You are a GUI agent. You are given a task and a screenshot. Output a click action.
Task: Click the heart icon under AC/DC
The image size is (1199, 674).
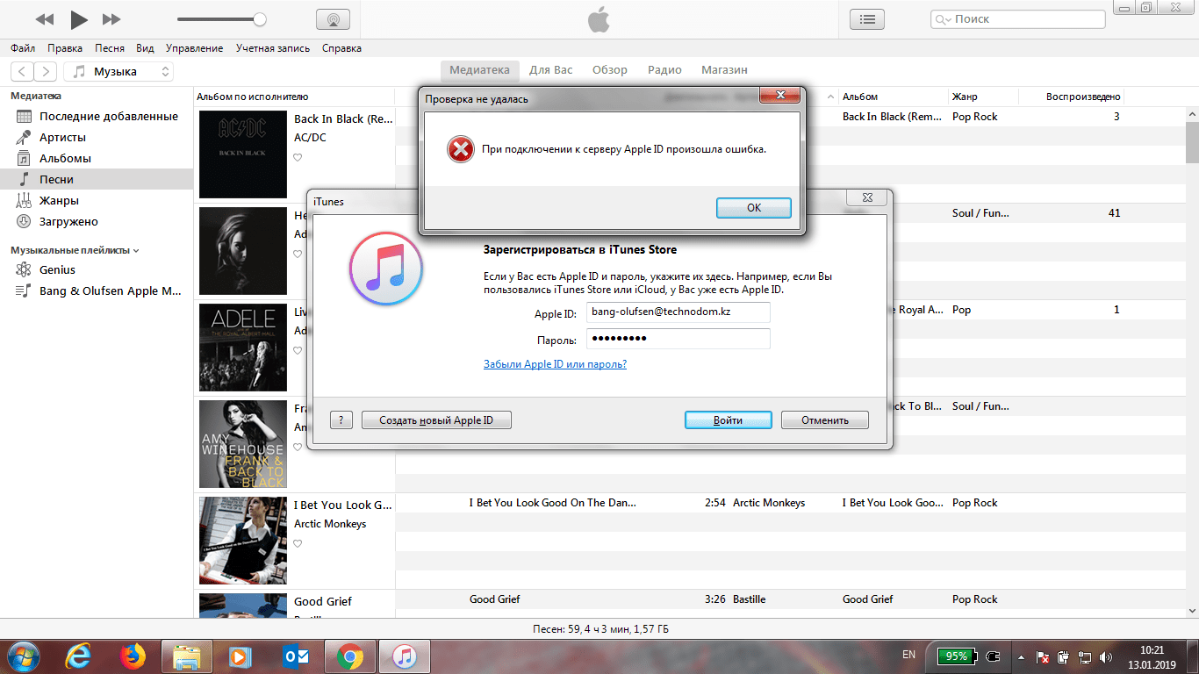298,158
